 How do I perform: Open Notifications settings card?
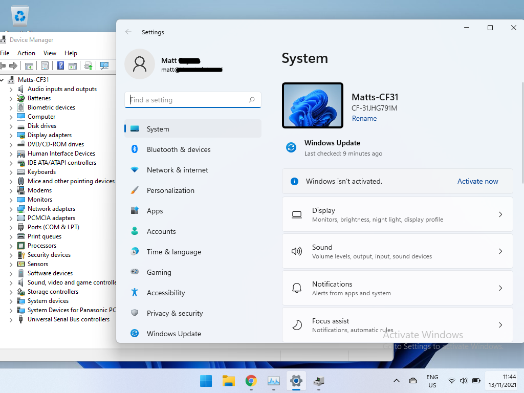pyautogui.click(x=397, y=288)
